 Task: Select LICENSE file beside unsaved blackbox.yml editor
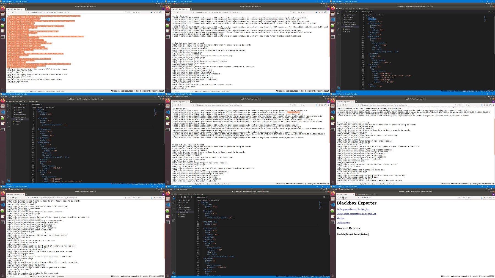point(182,214)
